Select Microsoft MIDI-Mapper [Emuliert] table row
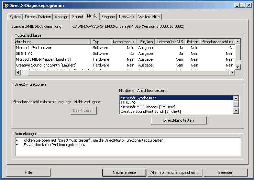Viewport: 254px width, 180px height. pos(125,59)
